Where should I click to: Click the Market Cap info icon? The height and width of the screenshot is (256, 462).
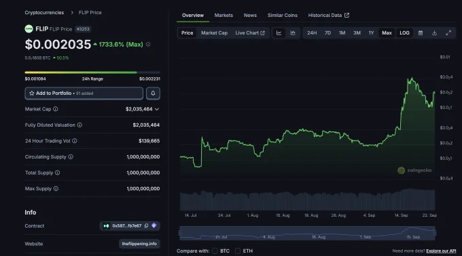56,109
